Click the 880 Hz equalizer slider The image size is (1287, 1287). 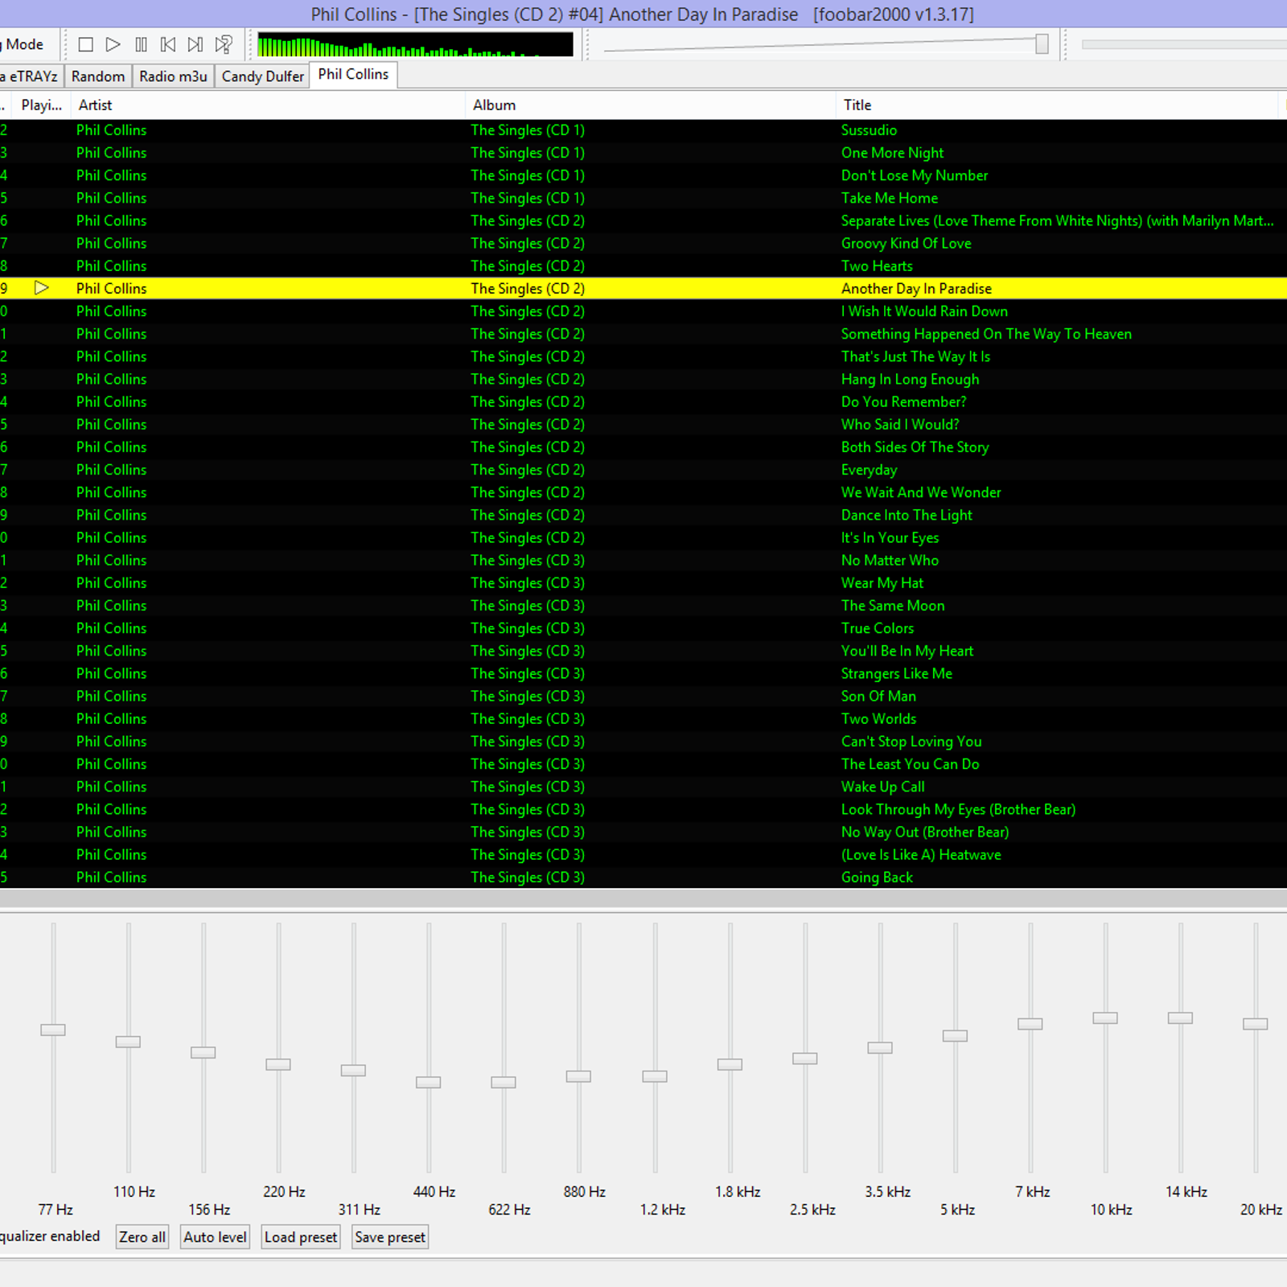coord(578,1076)
